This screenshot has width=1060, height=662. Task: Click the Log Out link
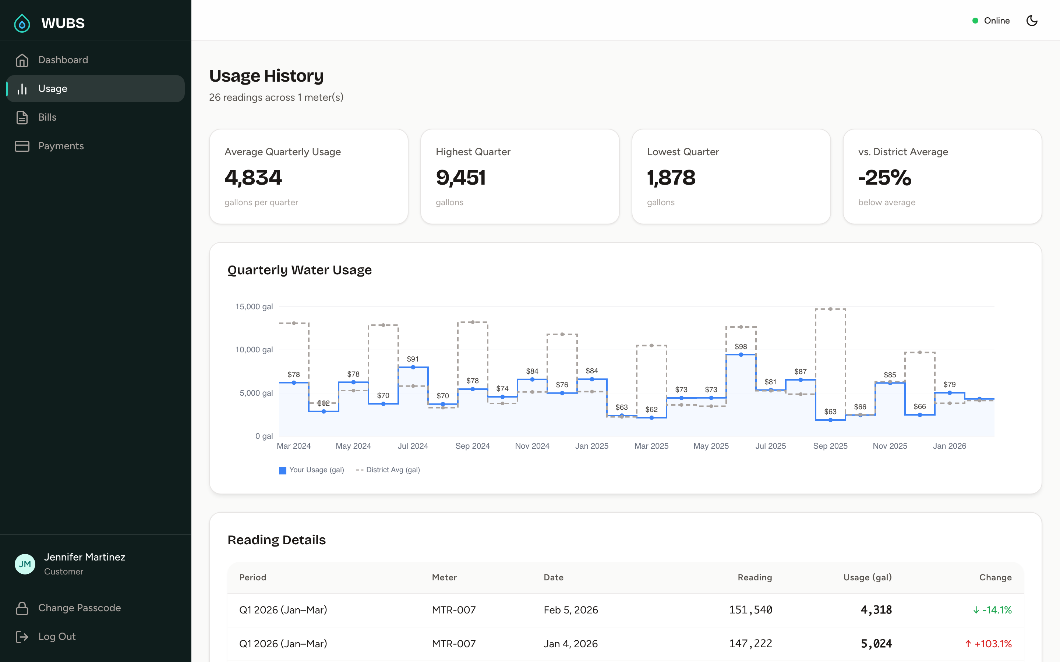[57, 637]
